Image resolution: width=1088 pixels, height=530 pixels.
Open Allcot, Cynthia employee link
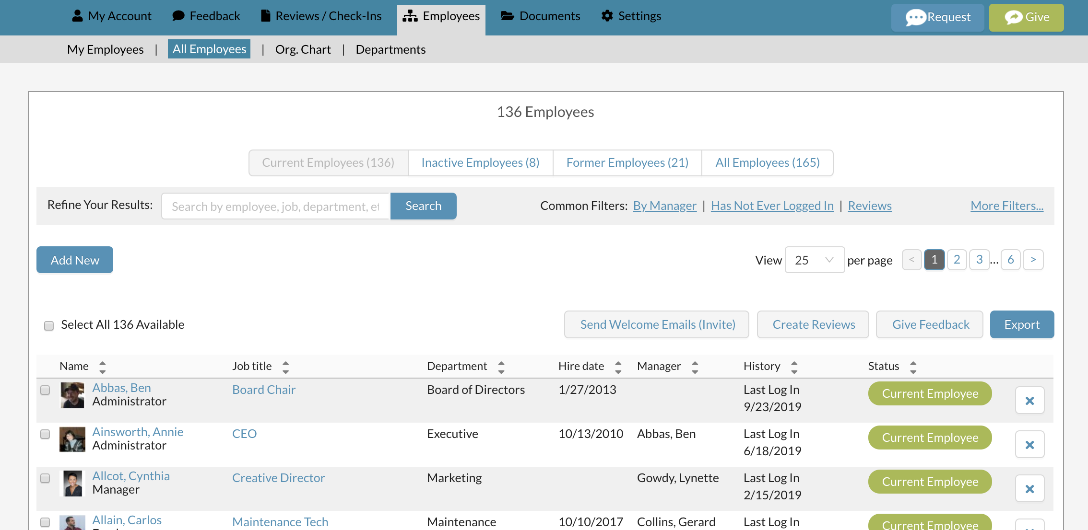tap(131, 476)
